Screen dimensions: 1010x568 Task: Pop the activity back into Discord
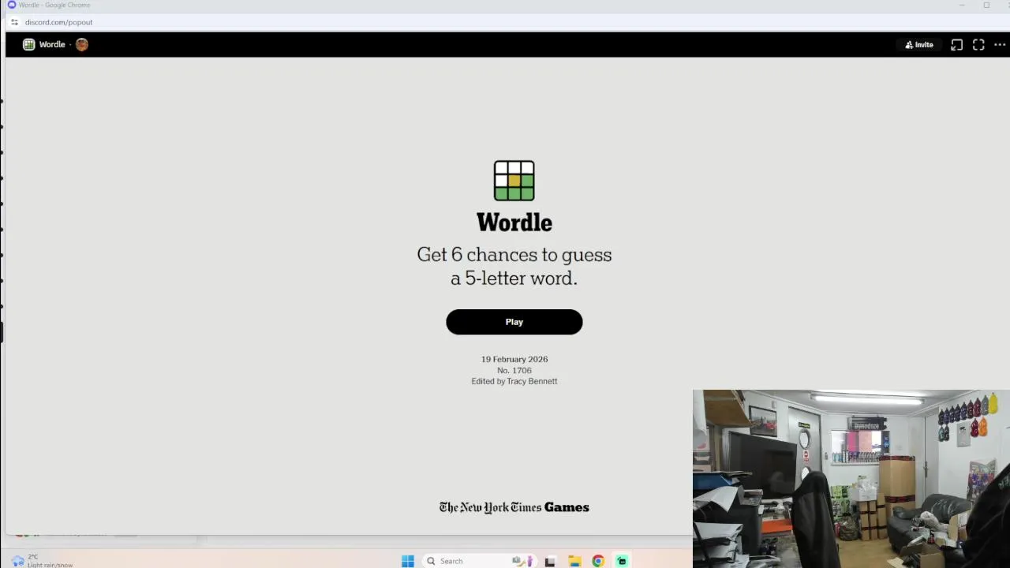pyautogui.click(x=956, y=45)
